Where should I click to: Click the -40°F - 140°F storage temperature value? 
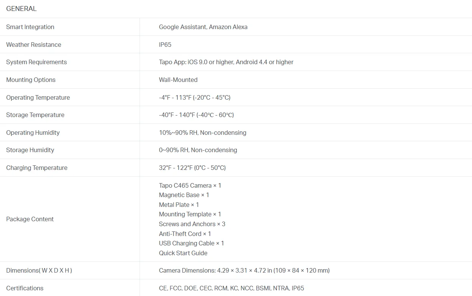point(196,115)
